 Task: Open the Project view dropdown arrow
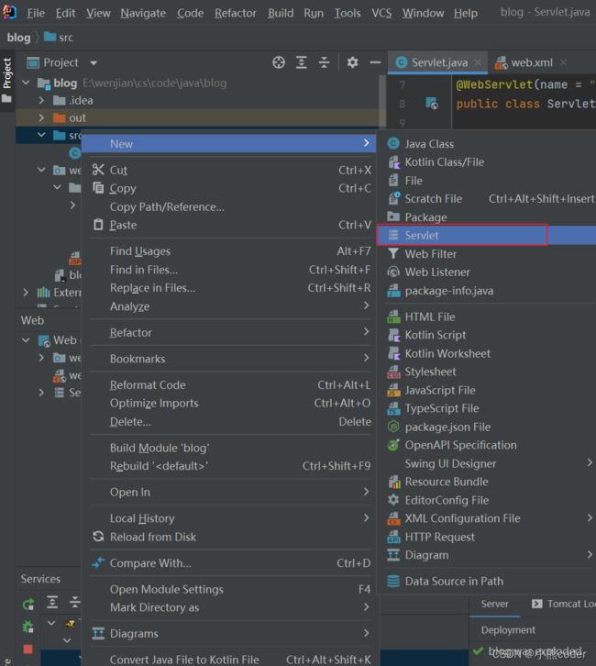click(x=94, y=63)
